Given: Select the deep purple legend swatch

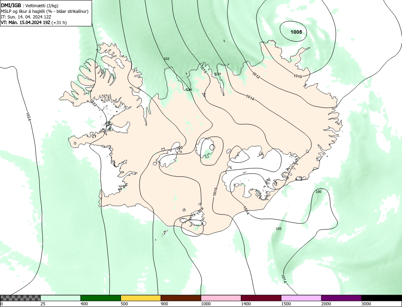Looking at the screenshot, I should (x=341, y=298).
